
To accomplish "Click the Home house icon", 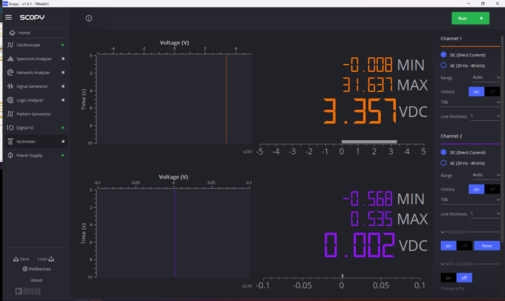I will pyautogui.click(x=12, y=33).
